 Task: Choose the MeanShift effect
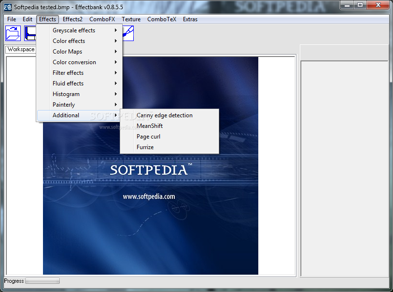169,126
